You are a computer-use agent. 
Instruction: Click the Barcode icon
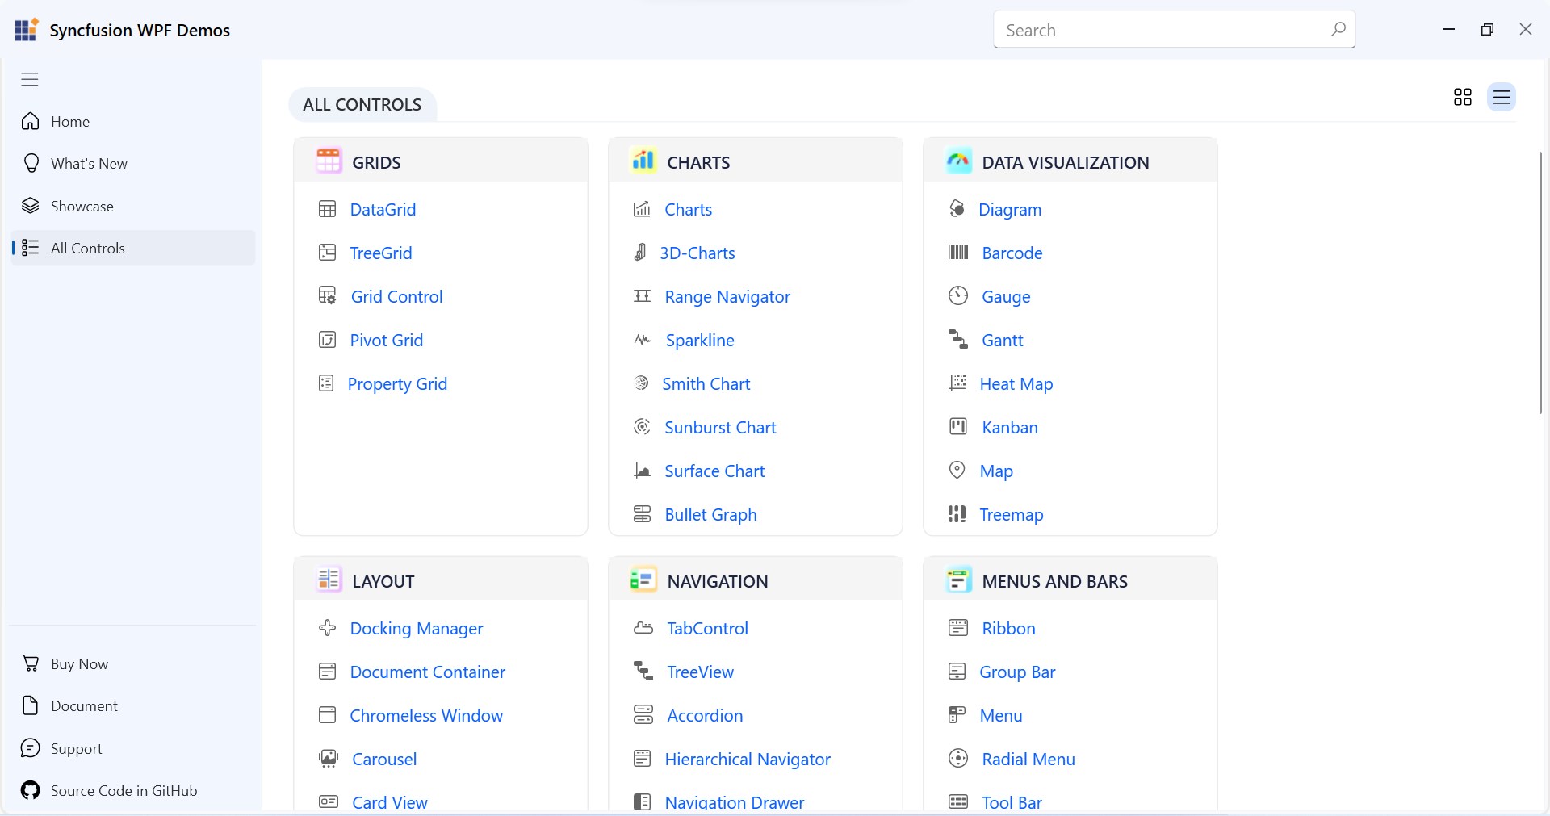(957, 253)
